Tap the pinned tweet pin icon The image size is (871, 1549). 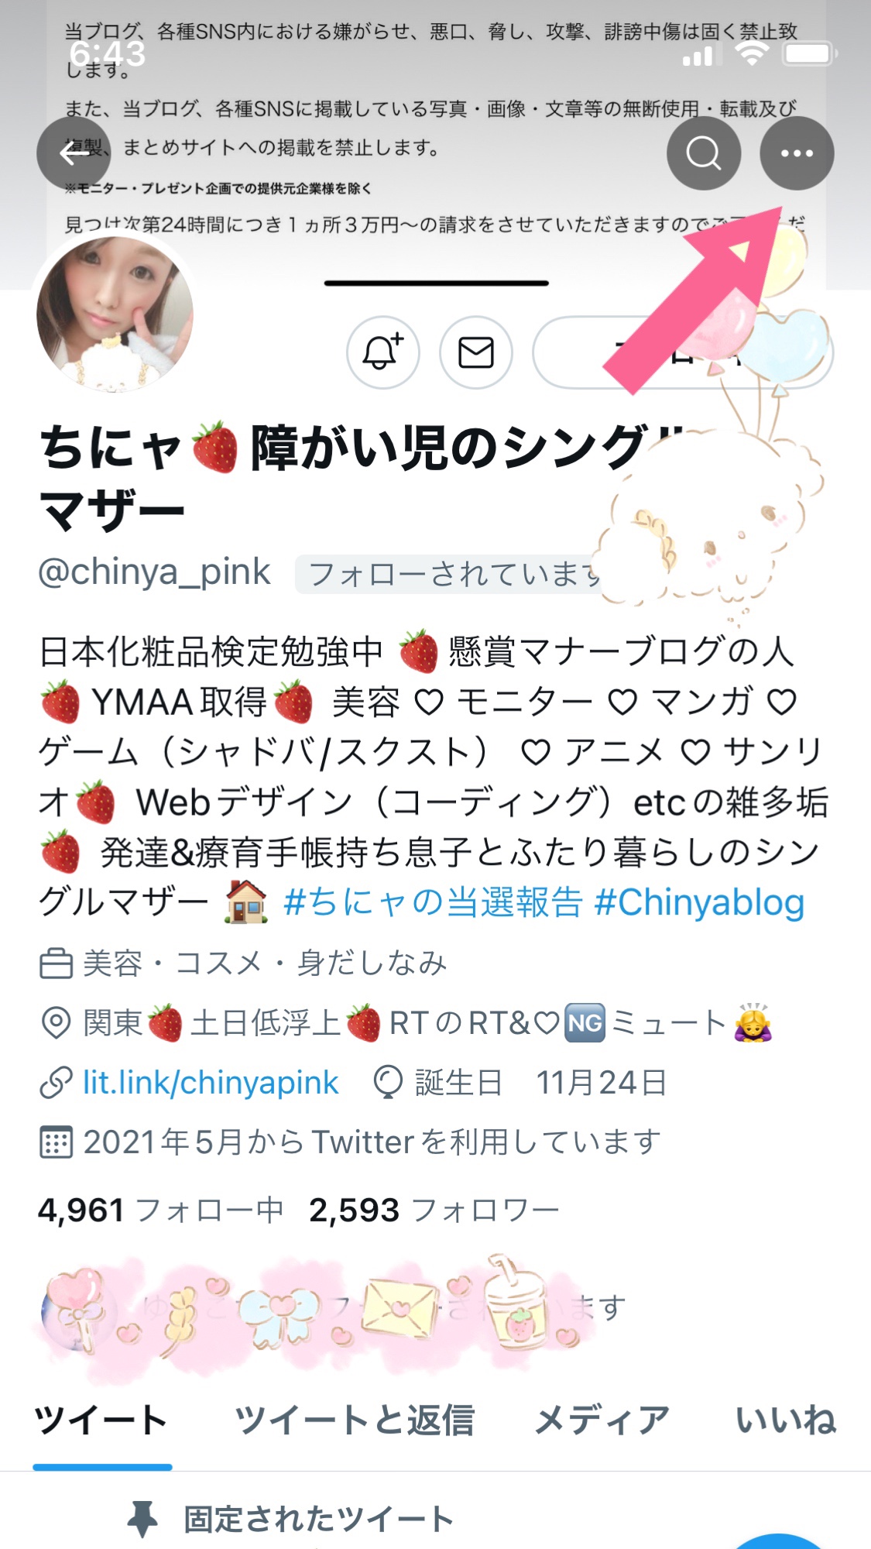pos(142,1520)
